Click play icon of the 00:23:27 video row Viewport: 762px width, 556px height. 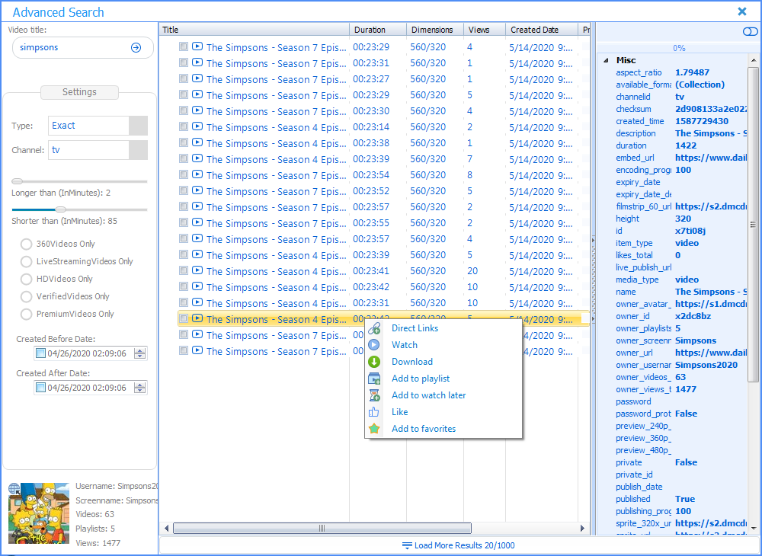[197, 78]
